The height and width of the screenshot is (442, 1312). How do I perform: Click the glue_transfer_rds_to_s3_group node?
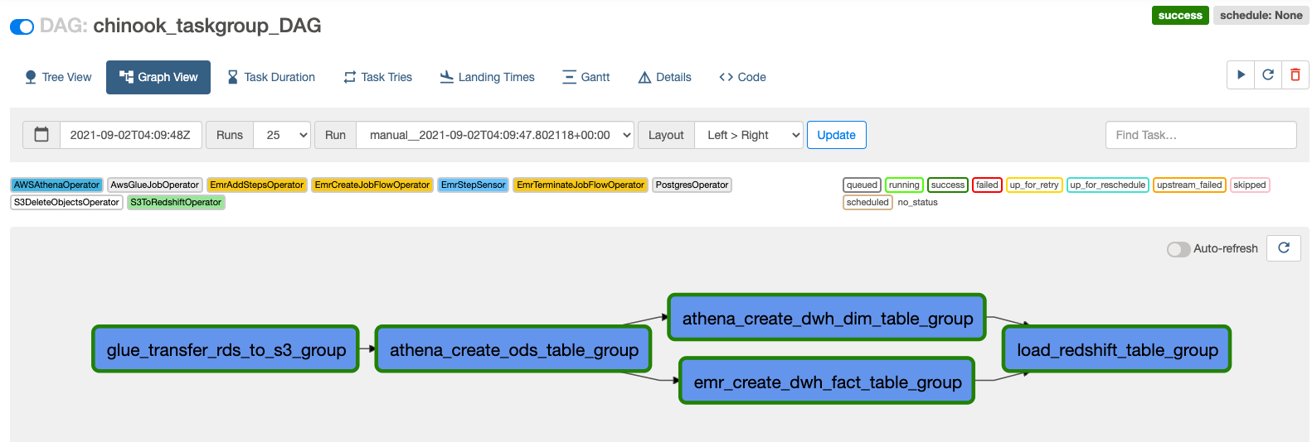point(226,349)
